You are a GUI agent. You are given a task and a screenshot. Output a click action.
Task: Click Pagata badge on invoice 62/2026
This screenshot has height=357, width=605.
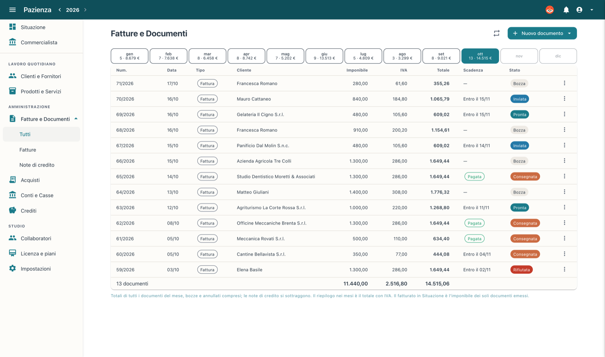(475, 223)
